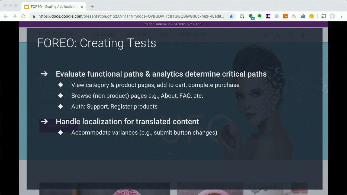347x195 pixels.
Task: Open the Chrome three-dot menu
Action: coord(341,16)
